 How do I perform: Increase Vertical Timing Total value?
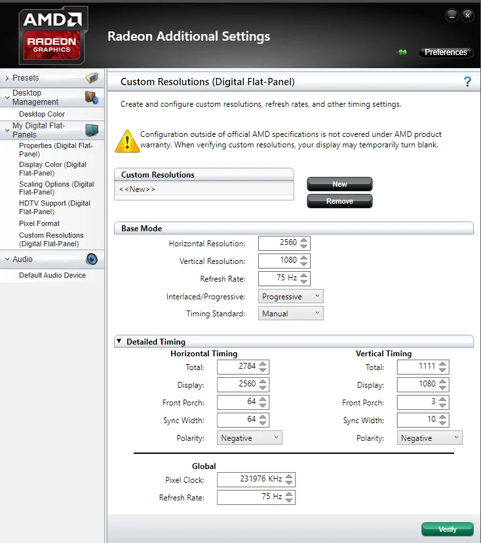(442, 364)
